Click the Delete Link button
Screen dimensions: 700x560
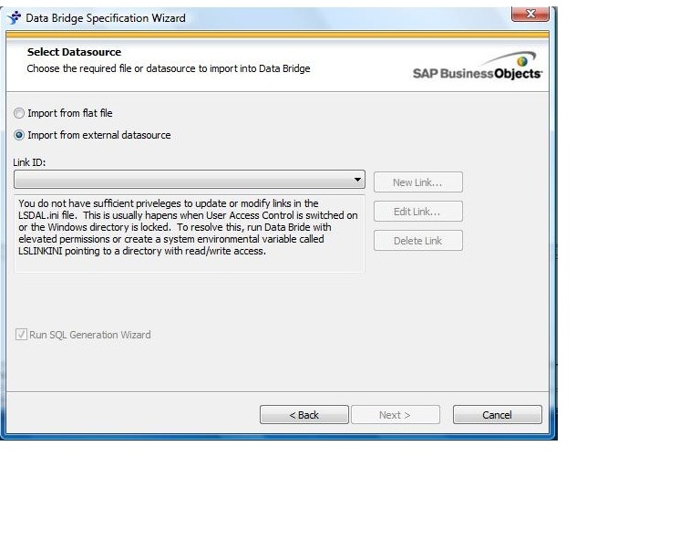click(x=417, y=241)
